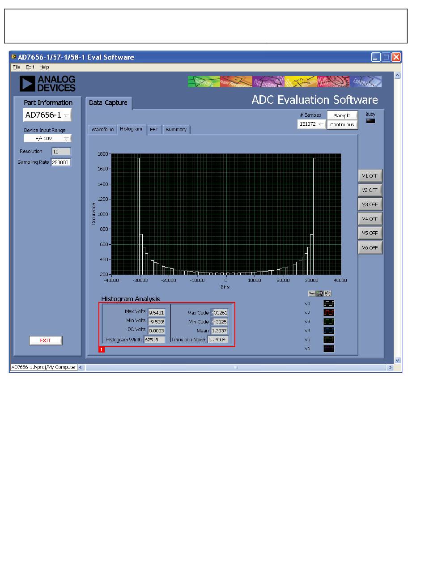
Task: Click the Sampling Rate field
Action: (61, 162)
